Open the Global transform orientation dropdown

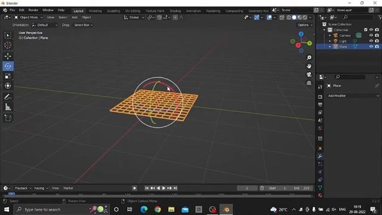134,17
